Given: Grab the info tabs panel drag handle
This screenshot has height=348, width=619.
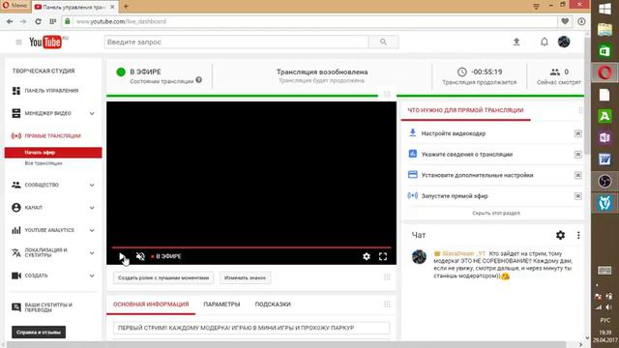Looking at the screenshot, I should point(387,304).
